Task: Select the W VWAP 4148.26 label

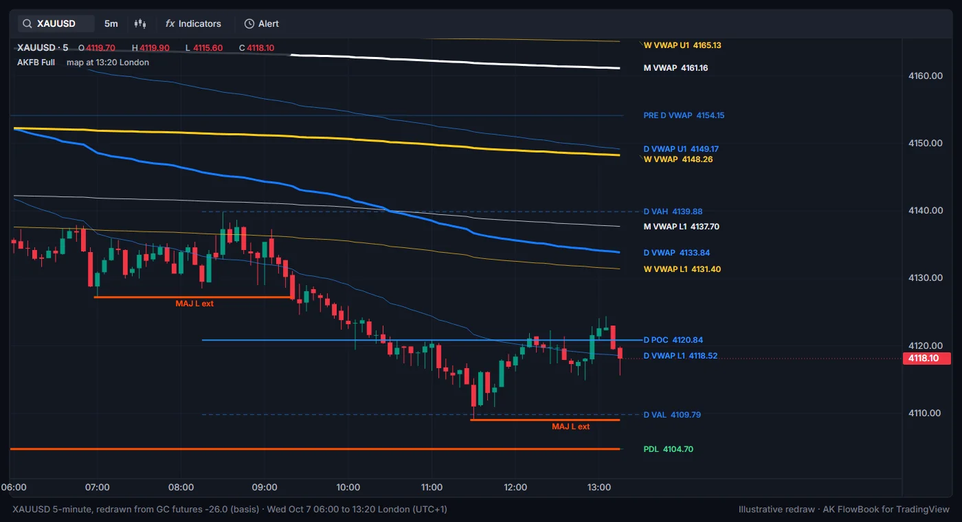Action: [x=678, y=159]
